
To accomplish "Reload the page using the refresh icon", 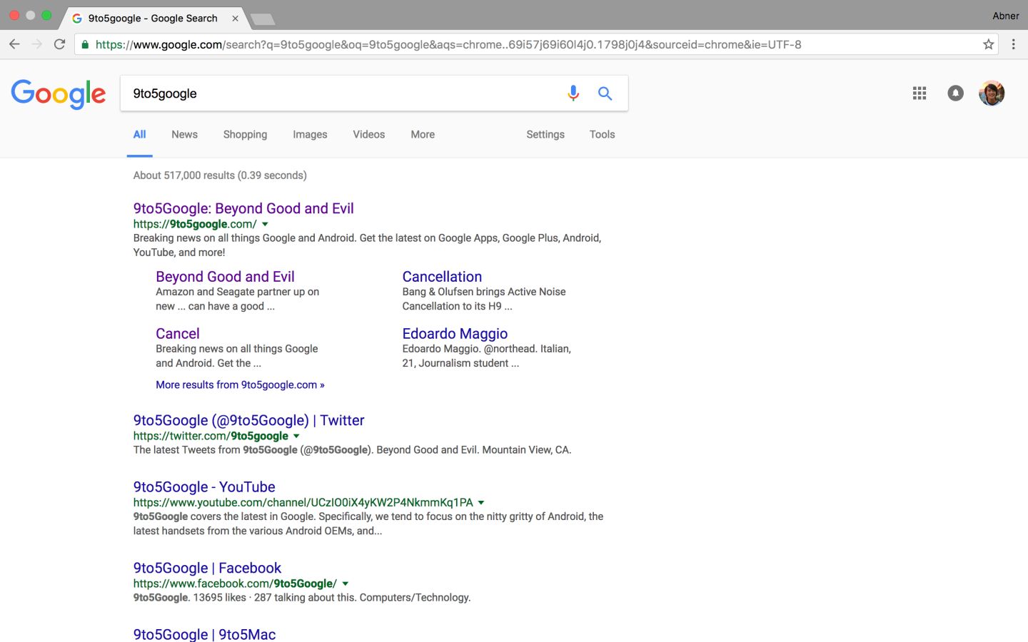I will point(60,44).
